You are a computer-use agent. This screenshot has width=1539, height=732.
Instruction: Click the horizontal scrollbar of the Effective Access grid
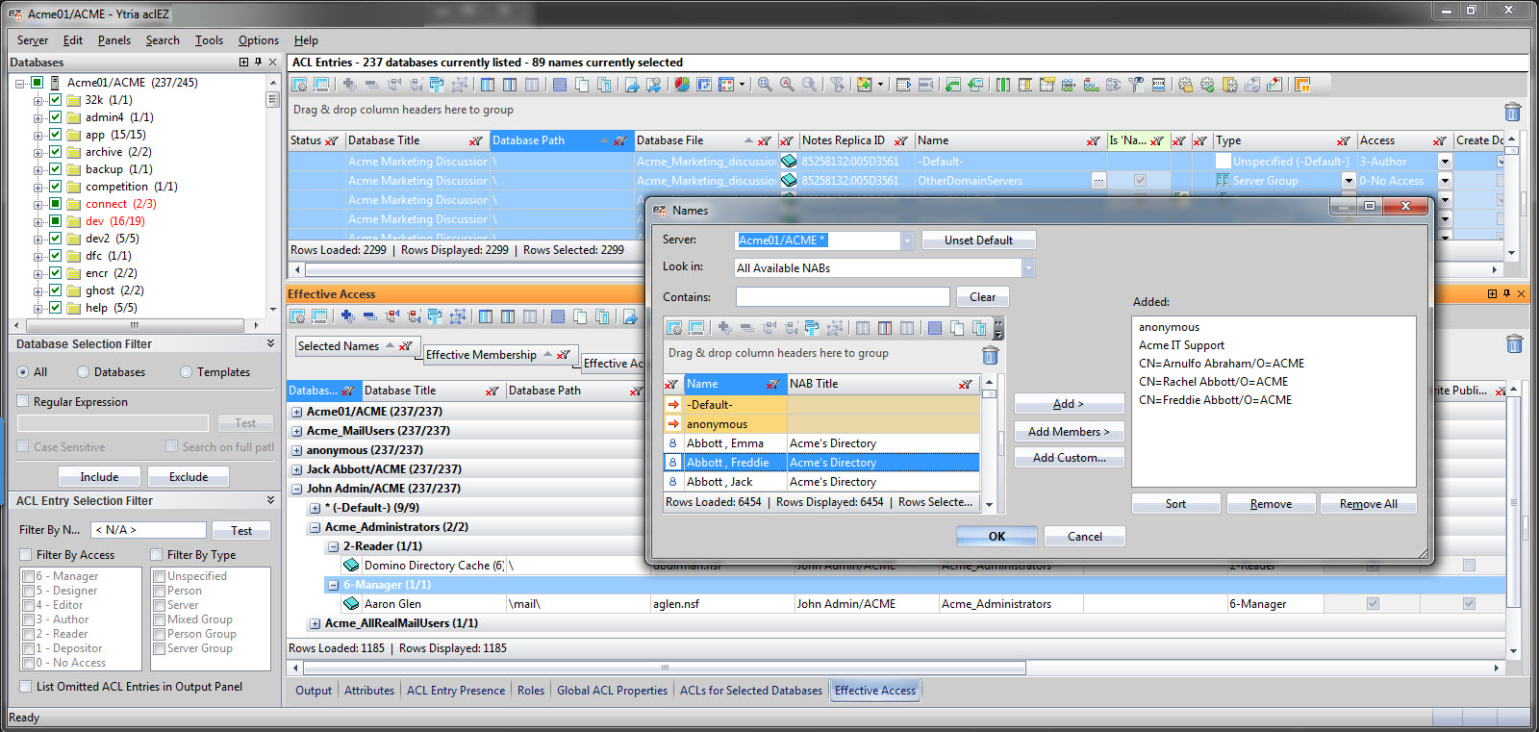click(664, 668)
